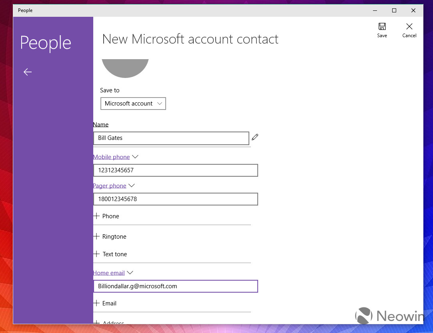This screenshot has height=333, width=433.
Task: Open the Save to Microsoft account dropdown
Action: [133, 104]
